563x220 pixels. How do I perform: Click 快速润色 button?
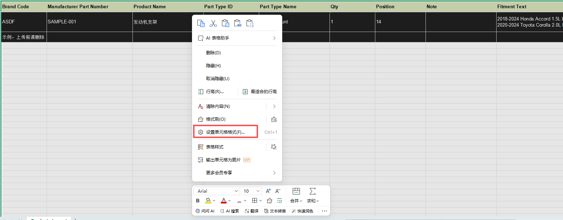tap(302, 211)
